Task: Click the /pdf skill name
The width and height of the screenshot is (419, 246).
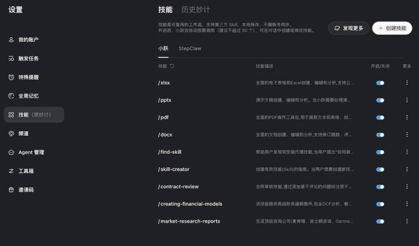Action: click(164, 118)
